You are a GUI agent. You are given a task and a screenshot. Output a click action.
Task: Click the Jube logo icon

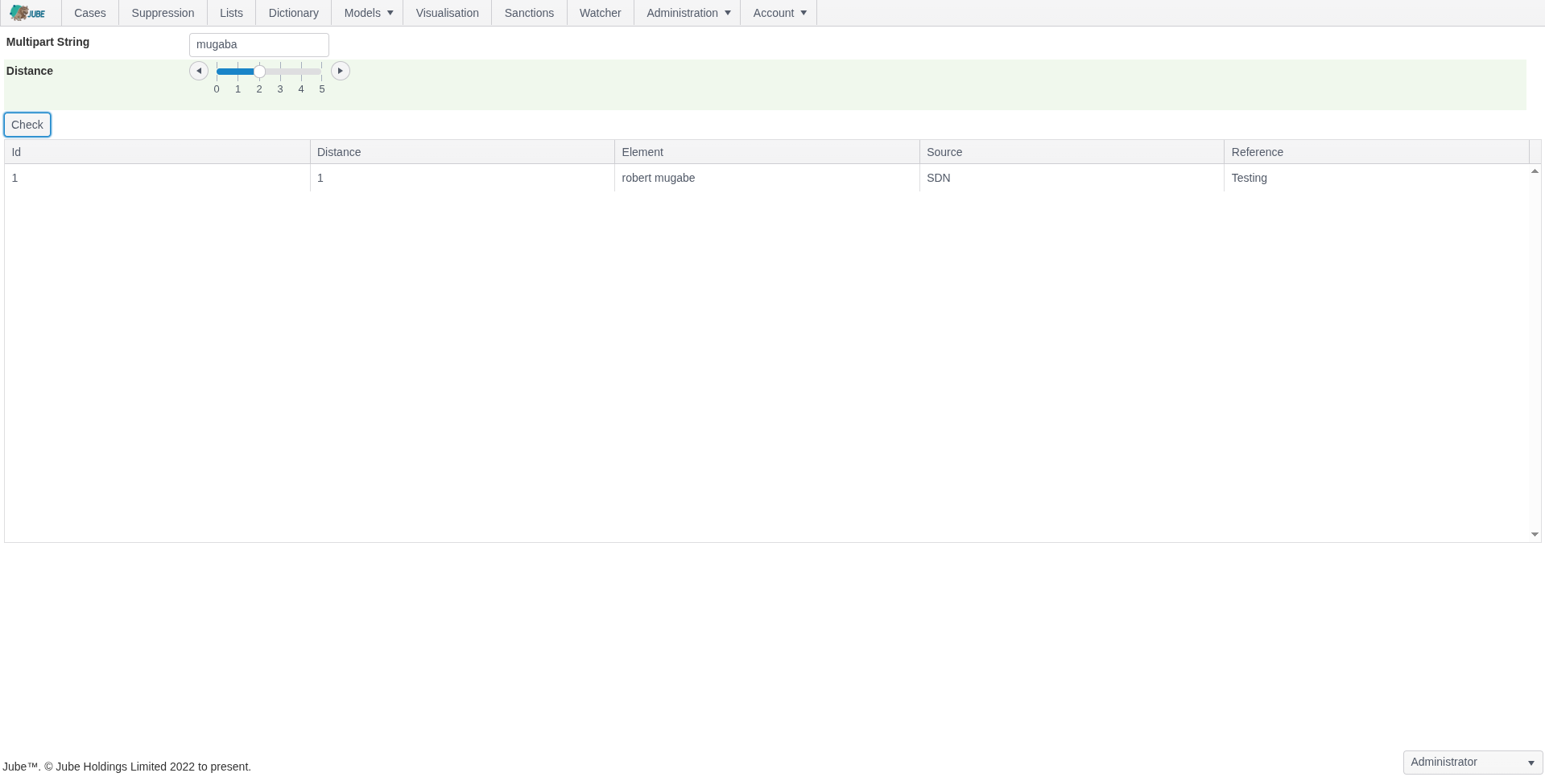pyautogui.click(x=28, y=13)
